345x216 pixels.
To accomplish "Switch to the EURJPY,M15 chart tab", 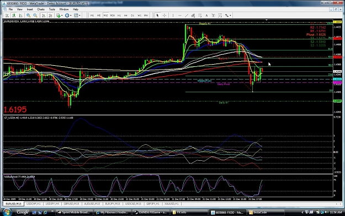I will point(113,204).
